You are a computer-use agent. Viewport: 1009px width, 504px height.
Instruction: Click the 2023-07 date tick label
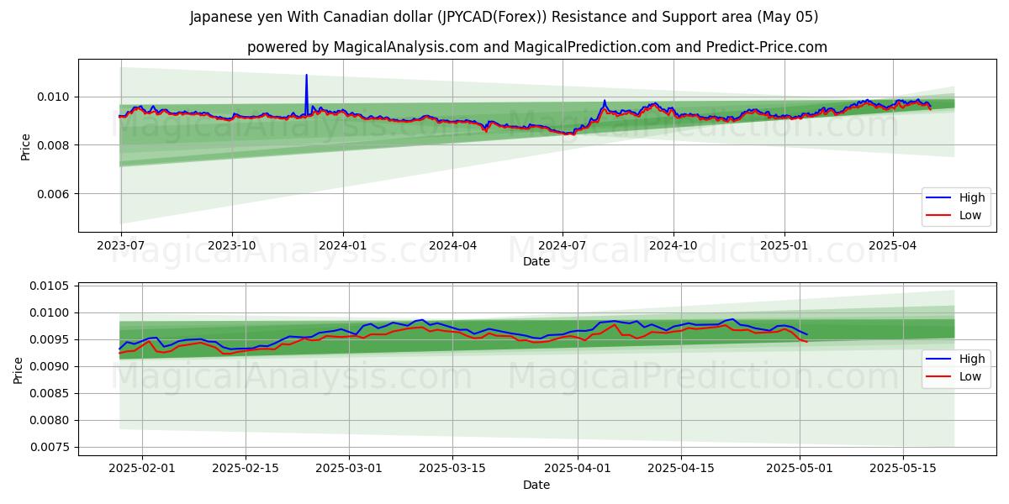tap(121, 245)
